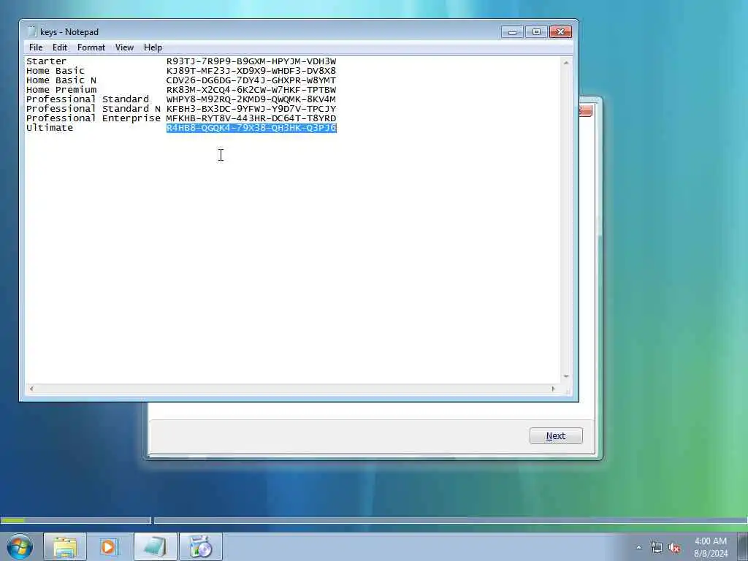Viewport: 748px width, 561px height.
Task: Click the Home Basic key KJ89T-MF23J
Action: coord(251,71)
